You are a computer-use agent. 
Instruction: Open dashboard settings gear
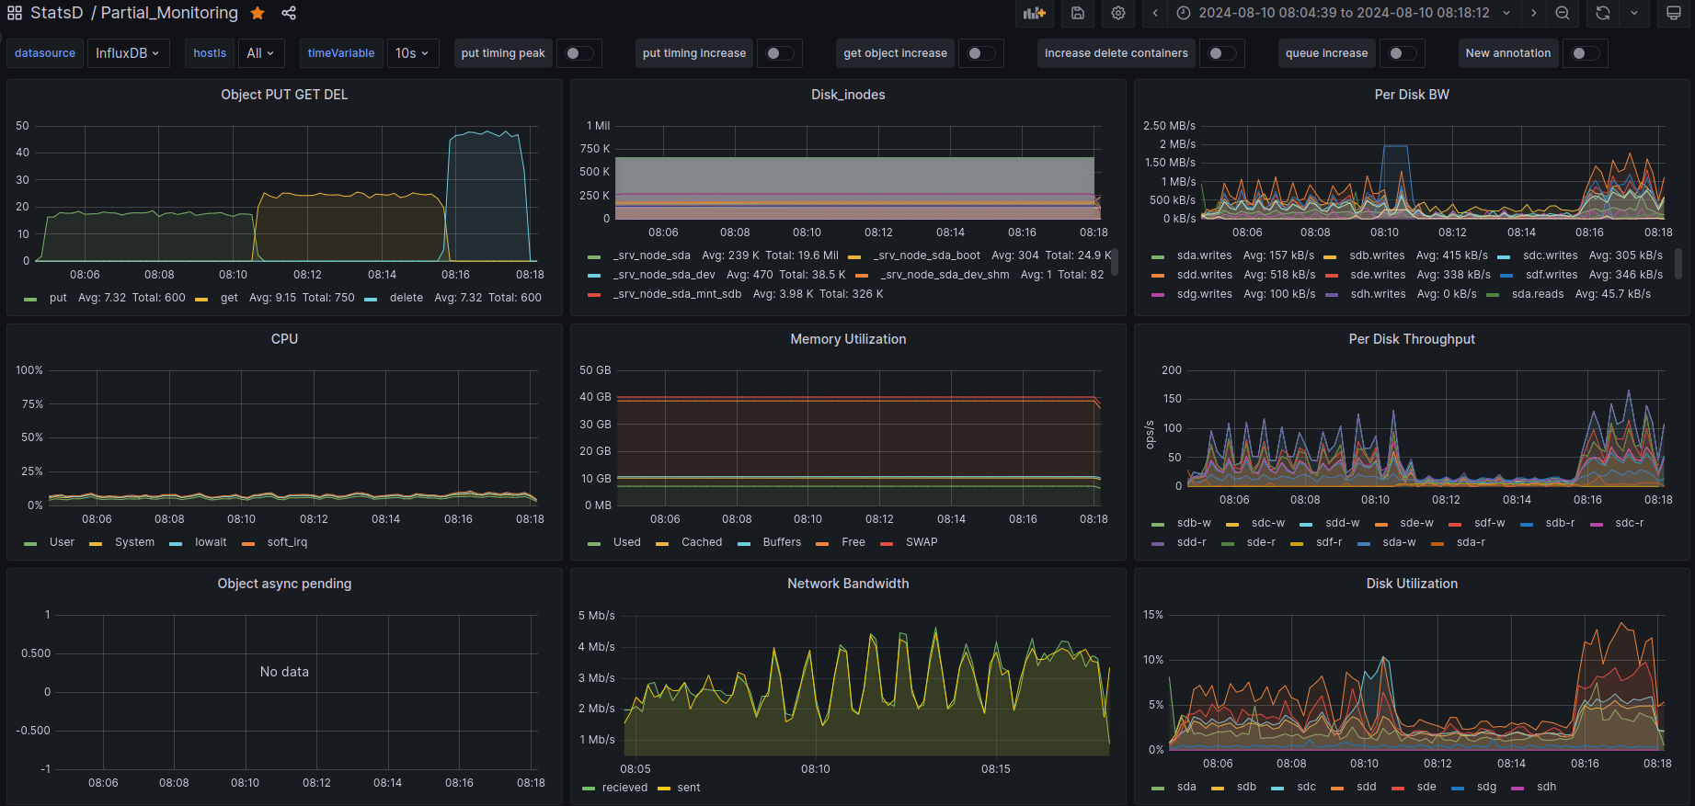pyautogui.click(x=1118, y=13)
